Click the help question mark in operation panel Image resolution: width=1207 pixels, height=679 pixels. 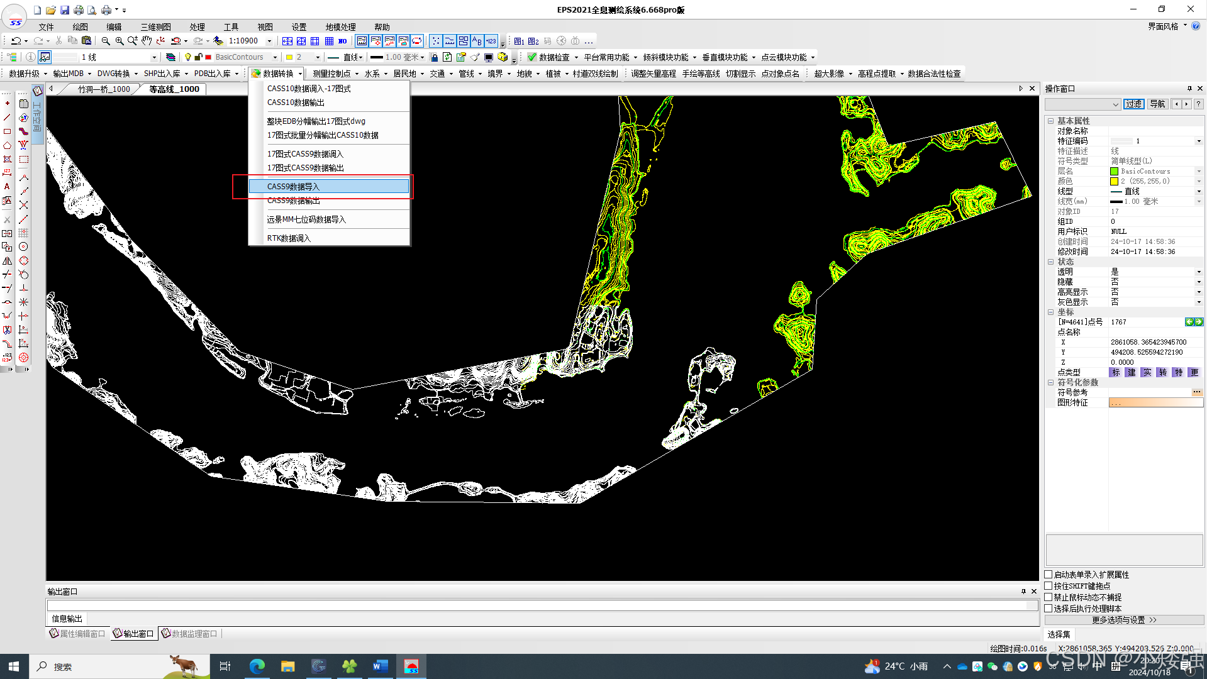pos(1198,104)
